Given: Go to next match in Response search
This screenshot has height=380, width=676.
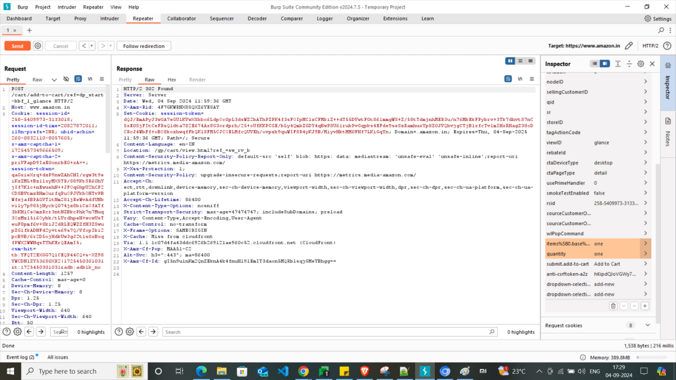Looking at the screenshot, I should coord(153,332).
